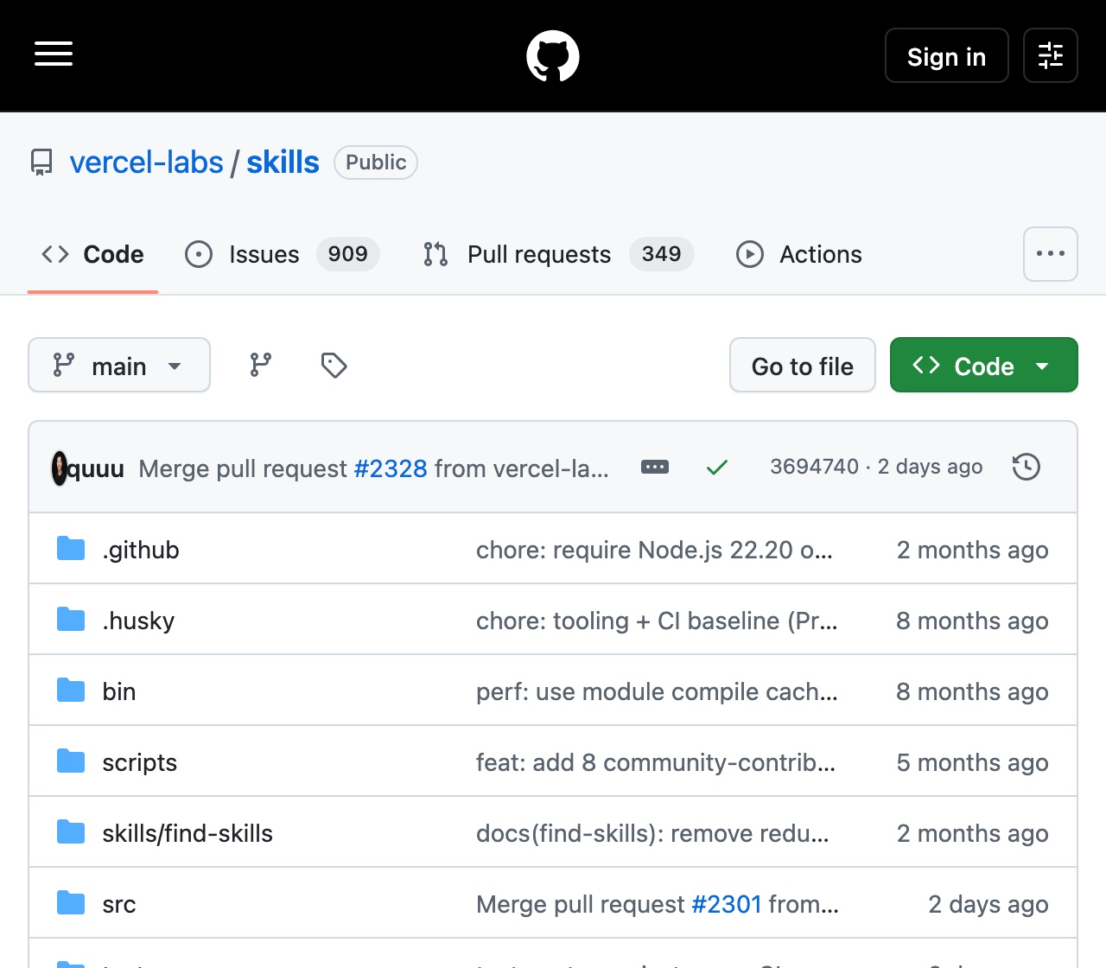Go to GitHub homepage via Octocat logo
The width and height of the screenshot is (1106, 968).
(x=553, y=56)
